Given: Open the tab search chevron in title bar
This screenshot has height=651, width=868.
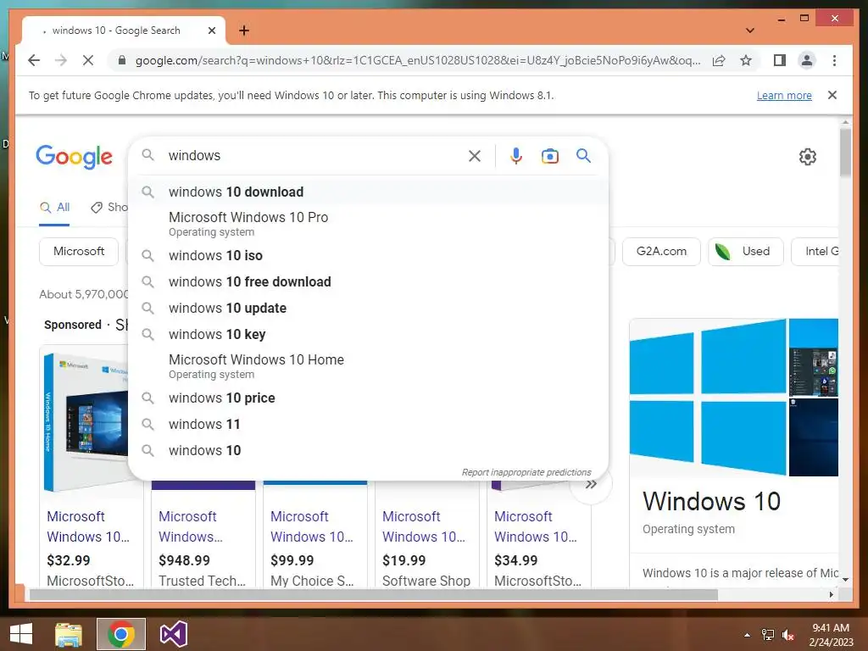Looking at the screenshot, I should (750, 31).
